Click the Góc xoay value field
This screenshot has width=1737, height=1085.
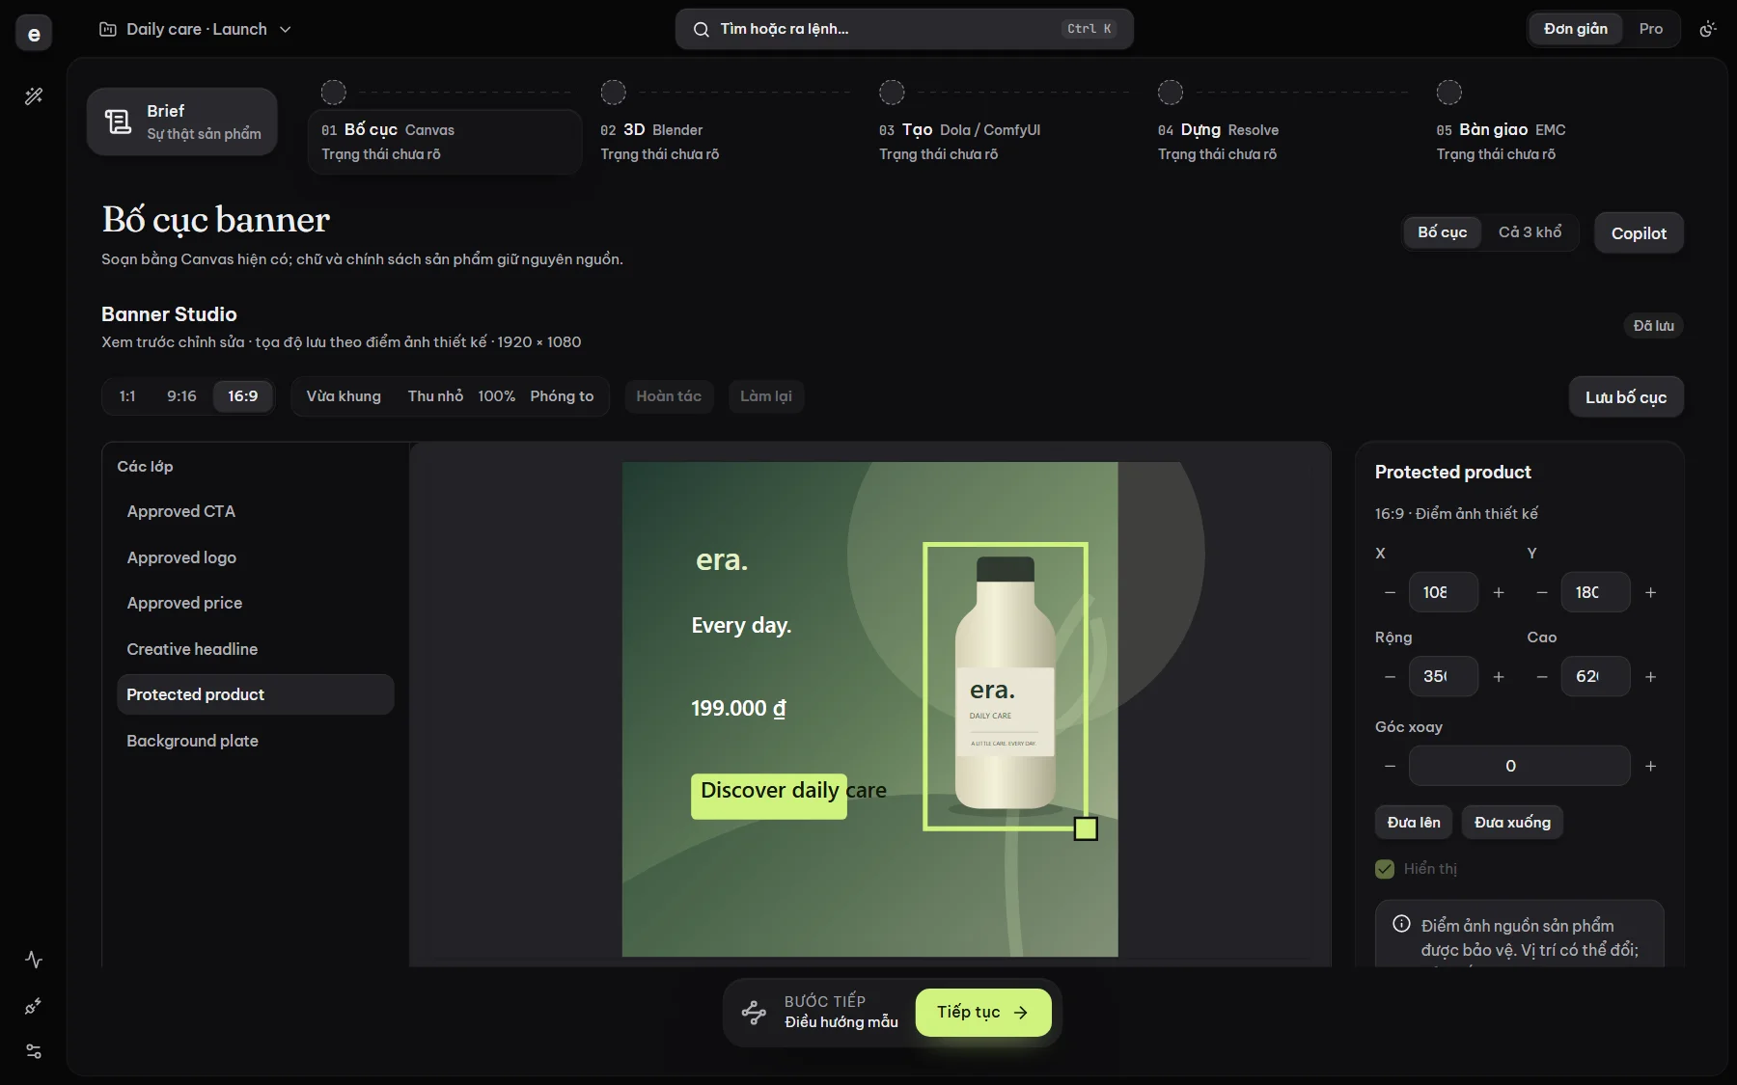(x=1520, y=766)
